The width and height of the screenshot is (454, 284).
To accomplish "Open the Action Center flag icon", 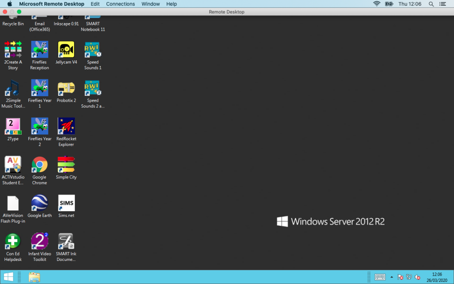I will (x=400, y=277).
